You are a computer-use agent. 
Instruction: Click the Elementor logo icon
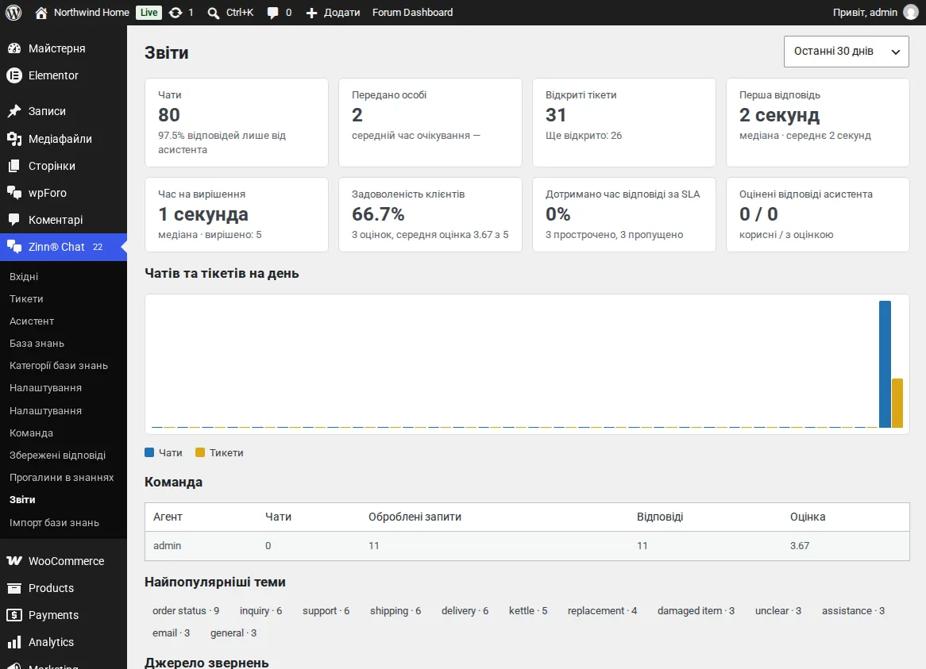point(14,75)
